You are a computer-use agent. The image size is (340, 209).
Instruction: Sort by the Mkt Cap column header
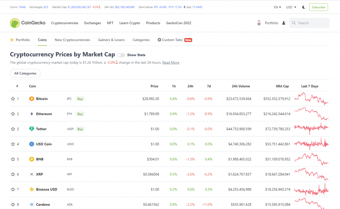pyautogui.click(x=282, y=86)
